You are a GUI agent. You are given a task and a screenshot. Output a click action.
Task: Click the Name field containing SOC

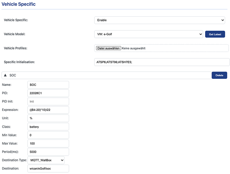[48, 85]
